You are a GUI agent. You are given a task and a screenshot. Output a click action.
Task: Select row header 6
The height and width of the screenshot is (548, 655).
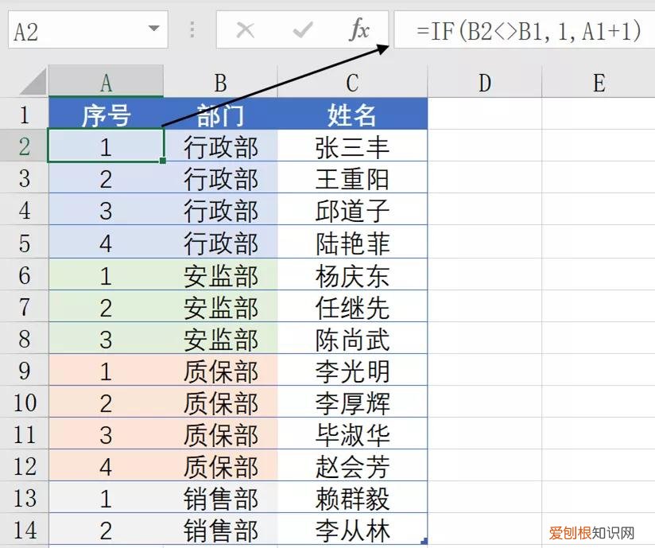click(x=25, y=274)
